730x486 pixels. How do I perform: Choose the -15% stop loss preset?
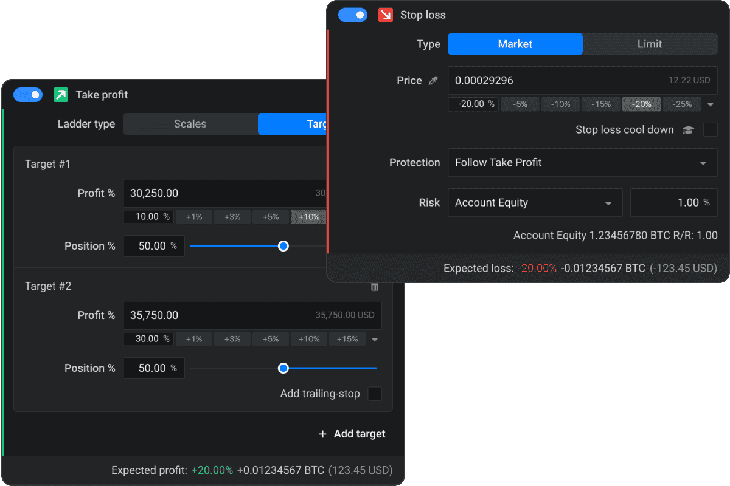coord(600,104)
